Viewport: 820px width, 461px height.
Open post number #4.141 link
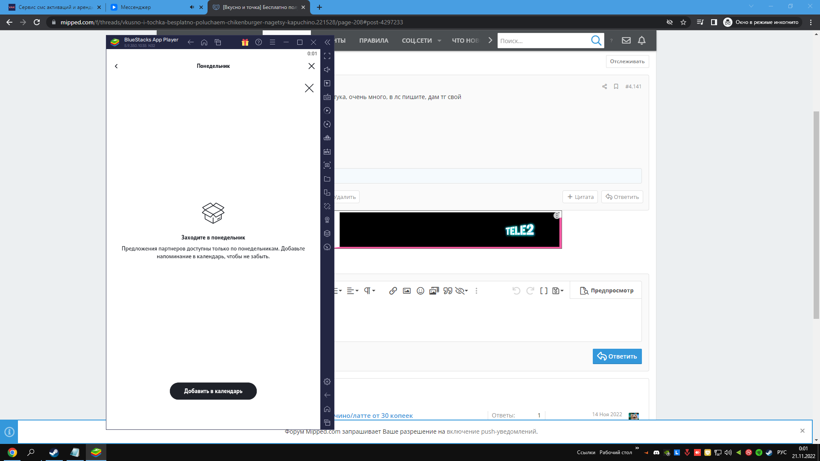click(633, 87)
